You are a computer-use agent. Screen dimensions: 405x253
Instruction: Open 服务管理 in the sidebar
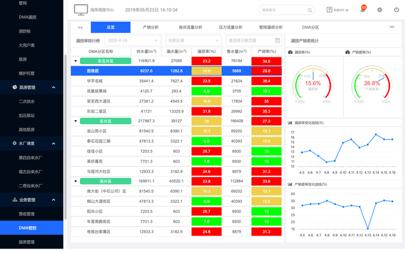click(x=26, y=242)
